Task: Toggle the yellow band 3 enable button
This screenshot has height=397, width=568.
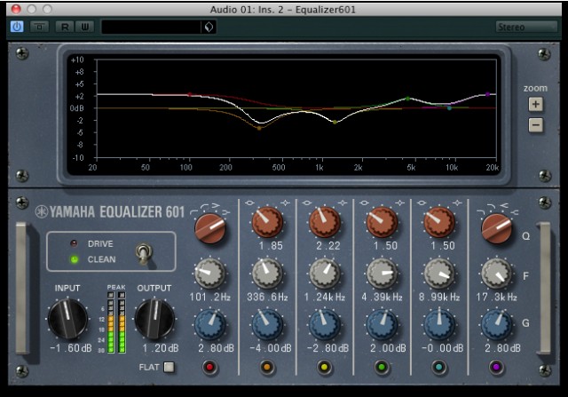Action: tap(325, 366)
